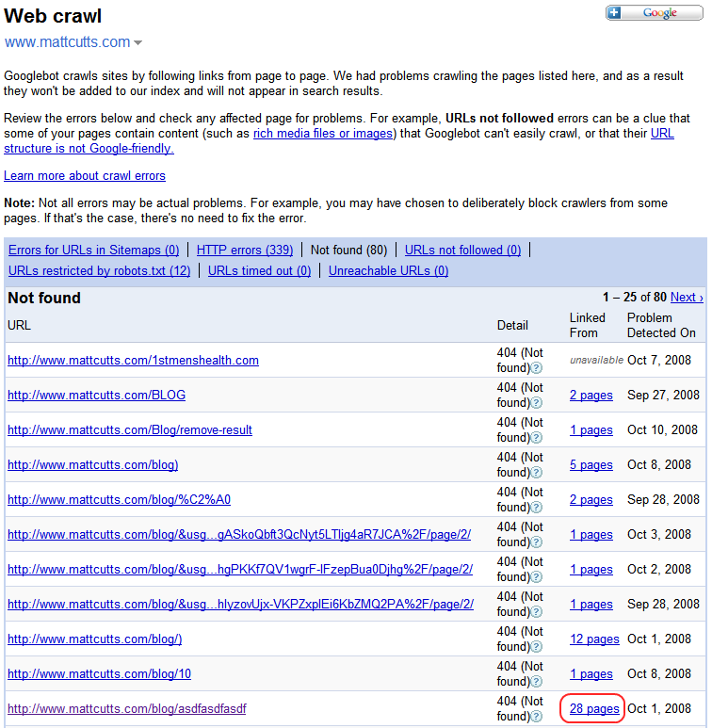Click the 'Oct 2, 2008' date cell
The image size is (712, 728).
[659, 569]
